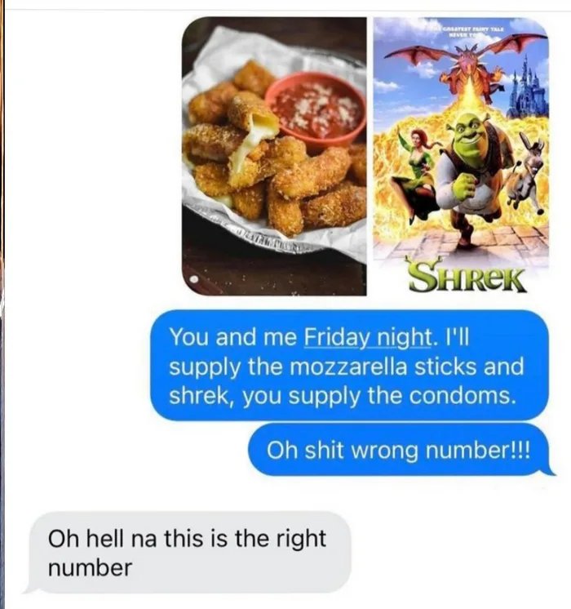Viewport: 571px width, 609px height.
Task: Open the Shrek movie poster attachment
Action: (x=461, y=157)
